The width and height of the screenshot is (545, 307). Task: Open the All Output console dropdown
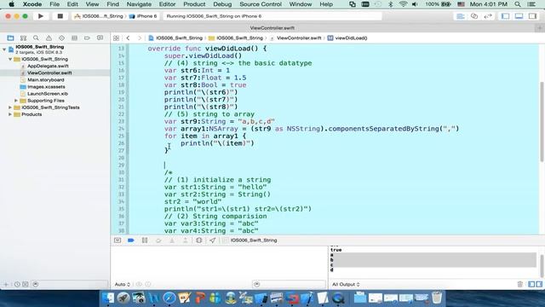[346, 284]
